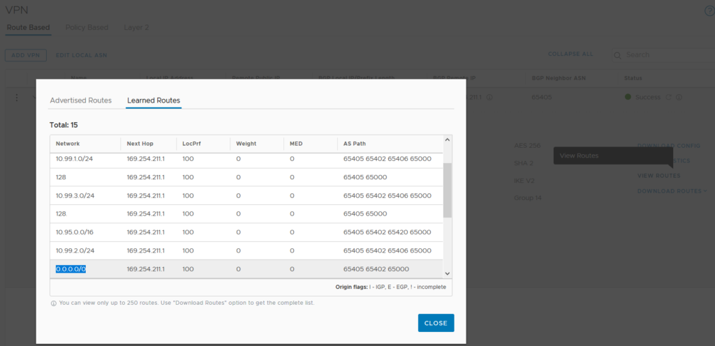Click info icon next to Success status
The height and width of the screenshot is (346, 715).
679,97
